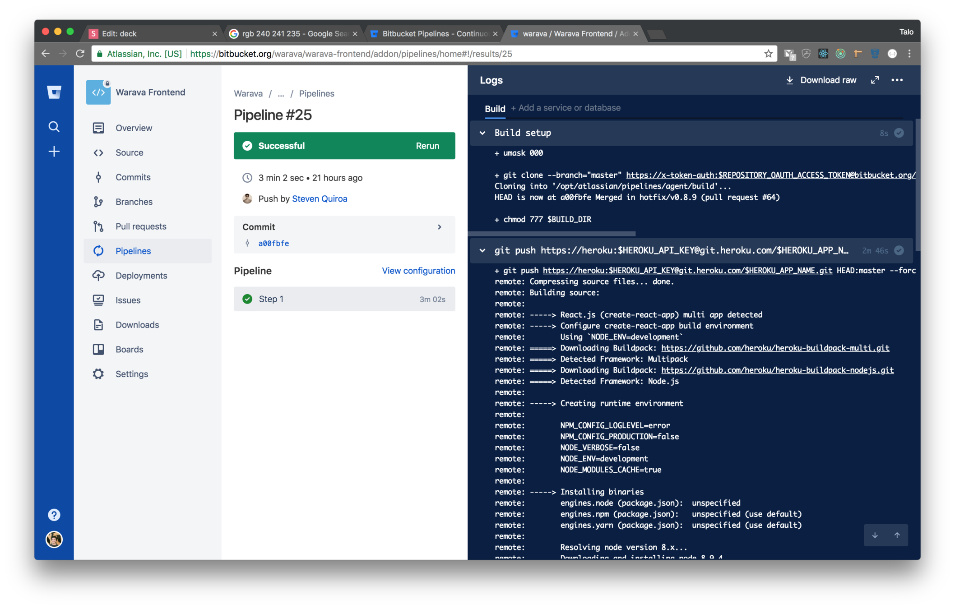The height and width of the screenshot is (609, 955).
Task: Open Deployments in the sidebar
Action: (x=141, y=276)
